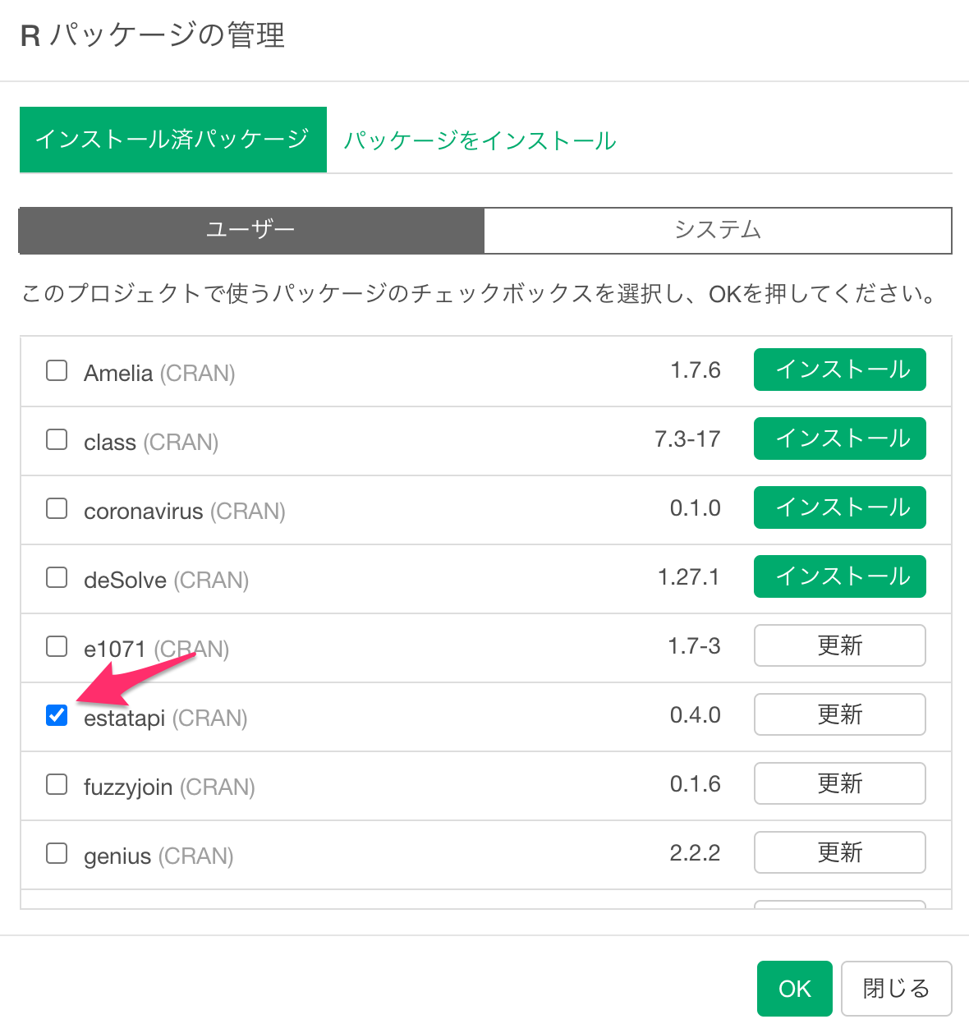Check the Amelia package checkbox
Screen dimensions: 969x1033
point(57,370)
